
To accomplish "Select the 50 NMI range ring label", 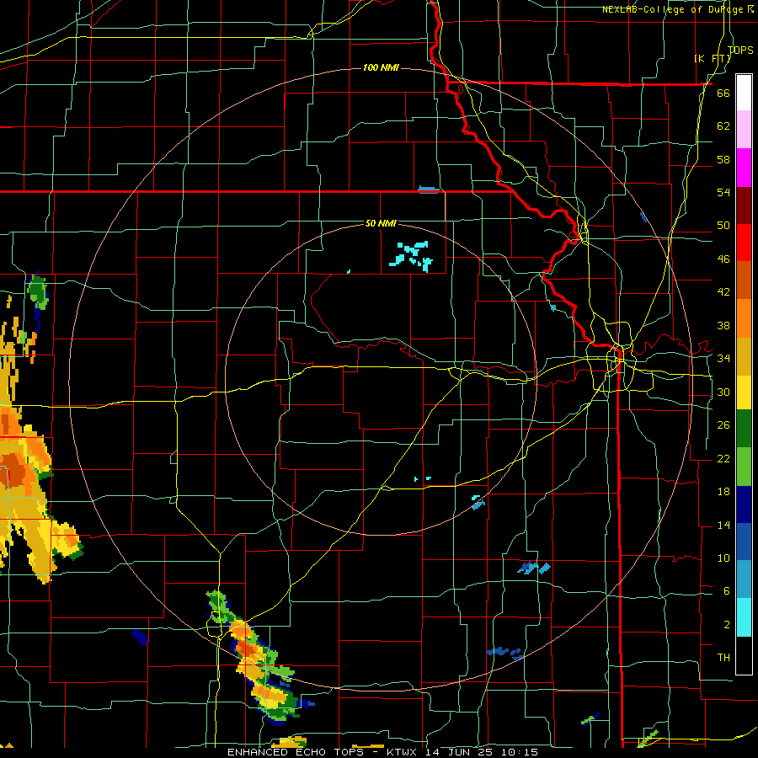I will [x=381, y=223].
